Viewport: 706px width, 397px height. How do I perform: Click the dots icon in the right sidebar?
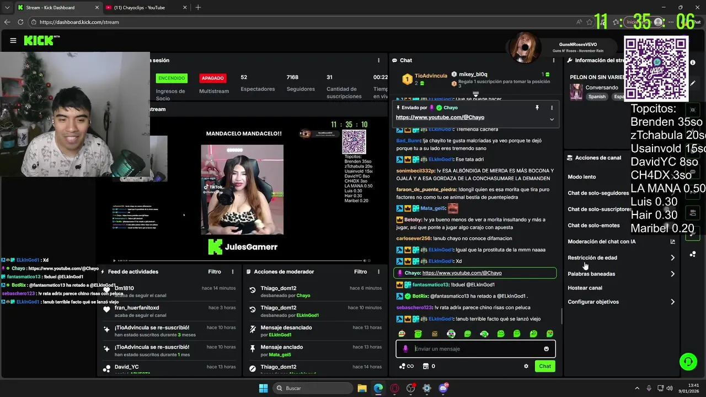693,254
